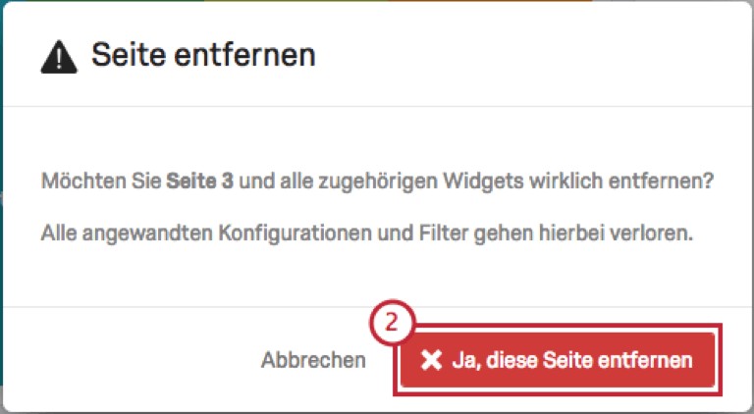Cancel removal with Abbrechen
Viewport: 754px width, 414px height.
[x=313, y=360]
